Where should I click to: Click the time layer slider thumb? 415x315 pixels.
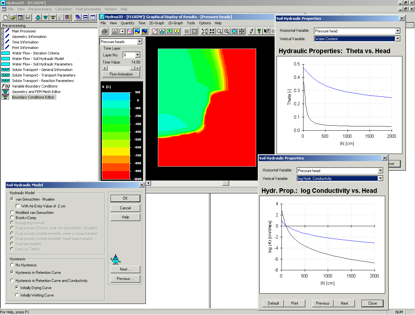(x=132, y=68)
